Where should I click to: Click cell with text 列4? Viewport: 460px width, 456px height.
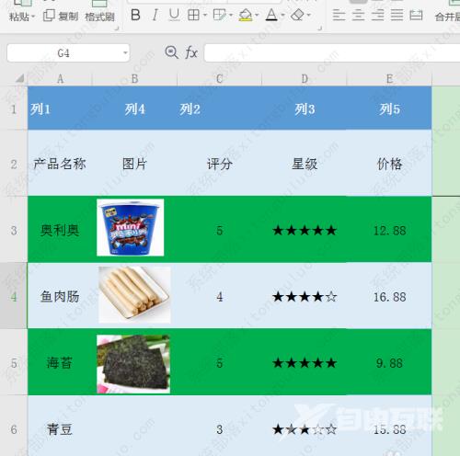134,108
